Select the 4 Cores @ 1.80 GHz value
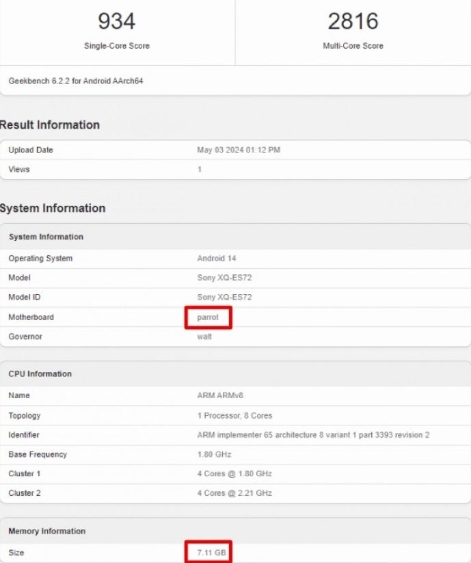Screen dimensions: 471x563 point(234,474)
